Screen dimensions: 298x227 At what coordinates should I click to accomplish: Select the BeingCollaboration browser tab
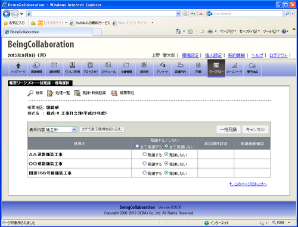pos(48,32)
